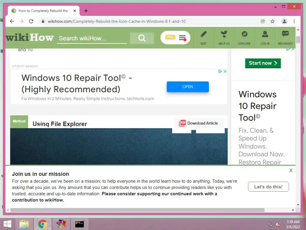Click the sidebar AdChoices icon

pyautogui.click(x=288, y=49)
